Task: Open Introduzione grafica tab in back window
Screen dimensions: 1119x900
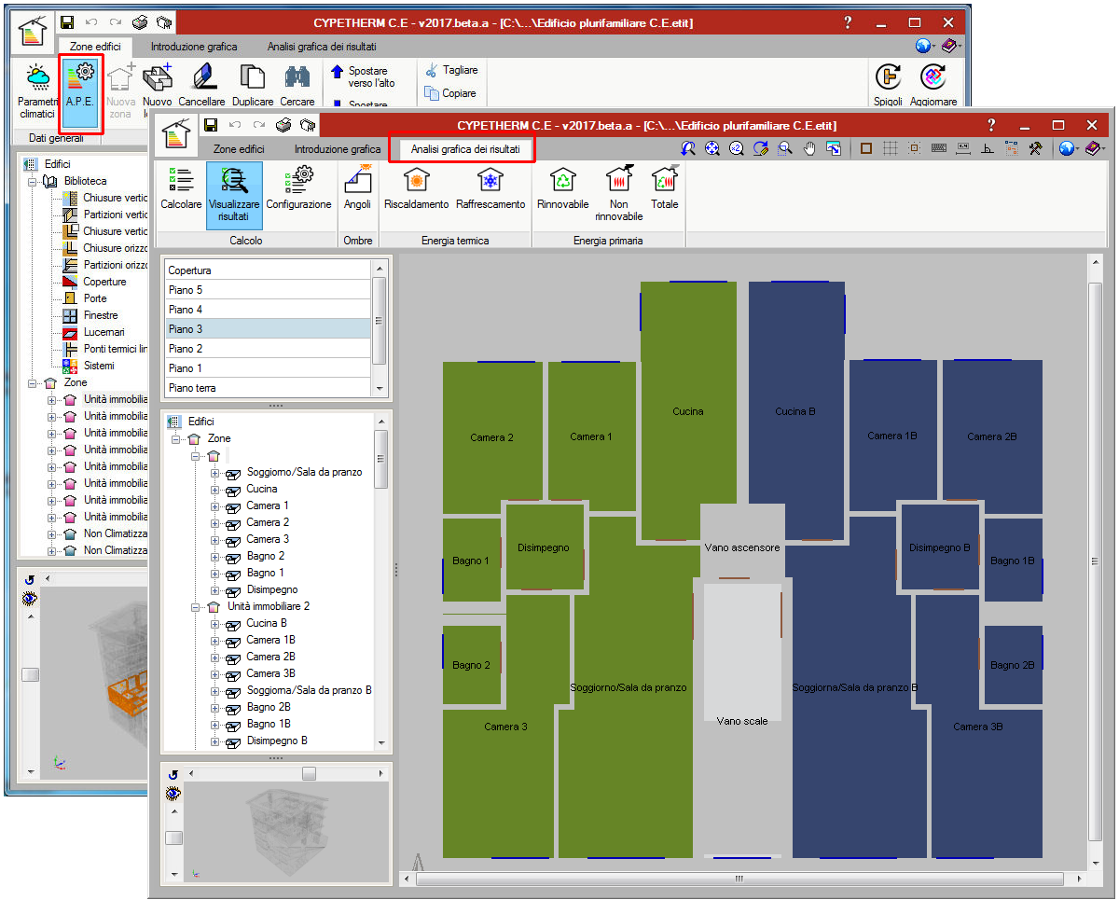Action: [194, 46]
